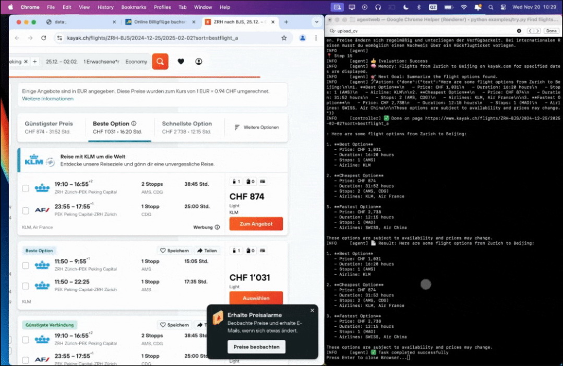Viewport: 563px width, 366px height.
Task: Open the 25.12. – 02.02. date picker
Action: [62, 62]
